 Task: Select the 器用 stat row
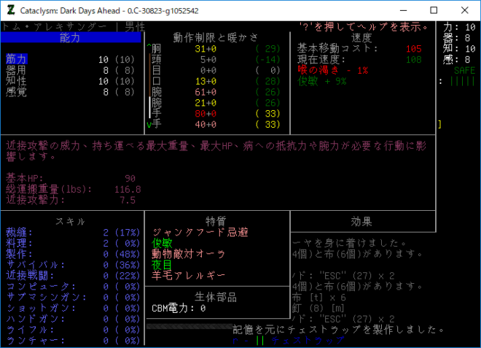click(x=16, y=70)
